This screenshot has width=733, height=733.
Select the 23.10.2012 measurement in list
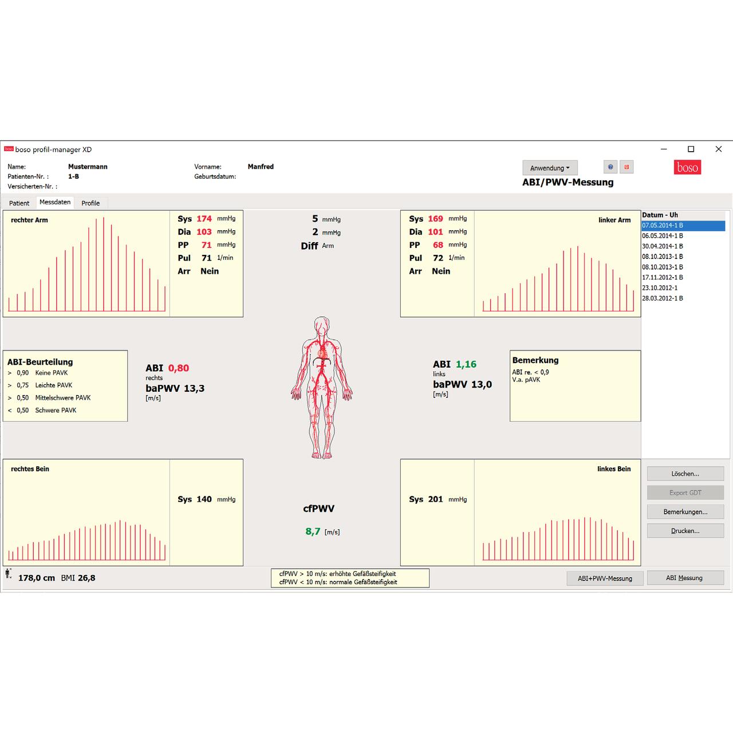point(660,288)
